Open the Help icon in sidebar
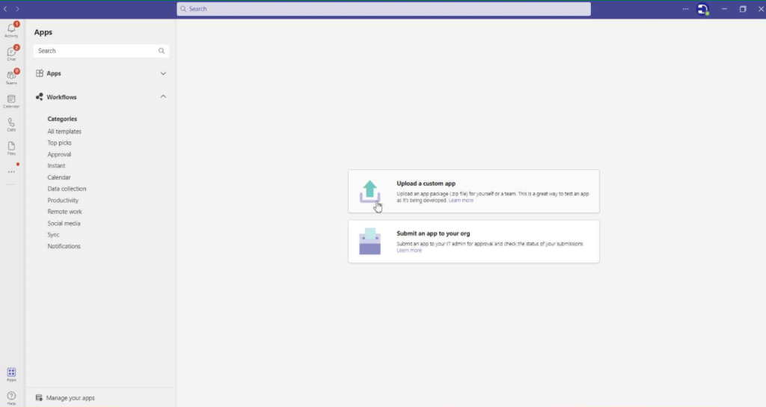Screen dimensions: 766x407 point(11,398)
